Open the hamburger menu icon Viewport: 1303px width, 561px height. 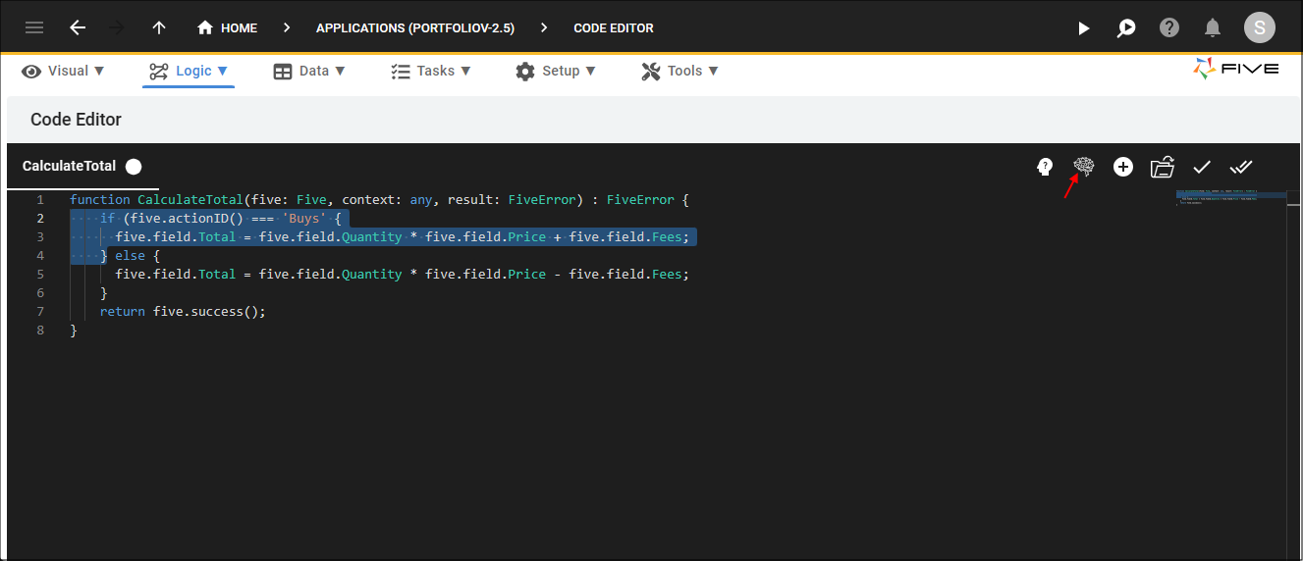click(34, 27)
